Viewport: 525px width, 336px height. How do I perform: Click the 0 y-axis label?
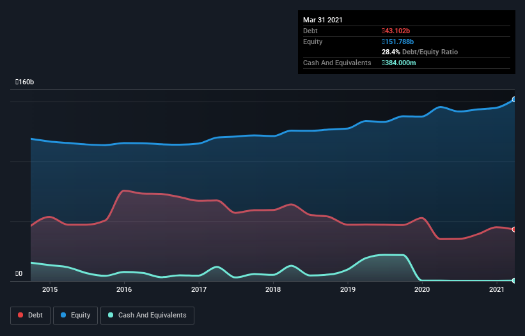(x=19, y=273)
